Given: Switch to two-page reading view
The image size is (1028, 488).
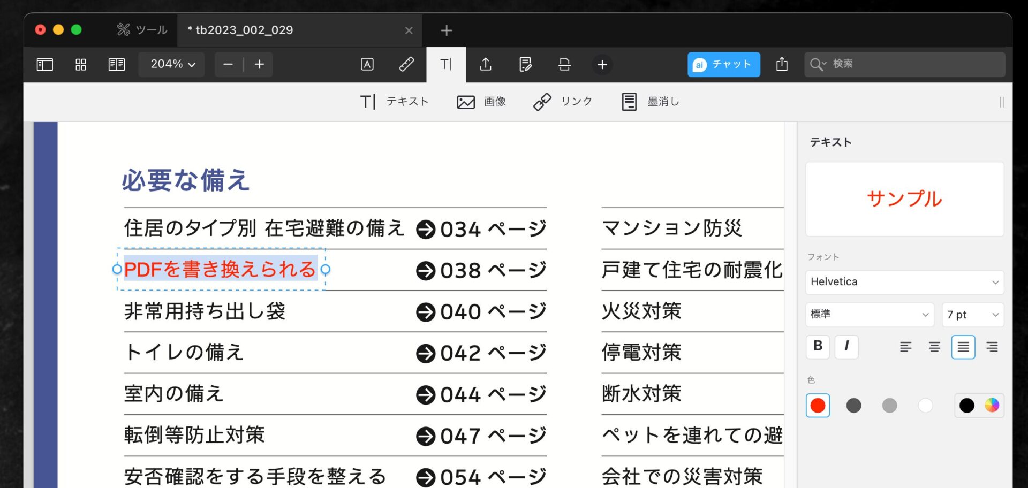Looking at the screenshot, I should (x=116, y=65).
